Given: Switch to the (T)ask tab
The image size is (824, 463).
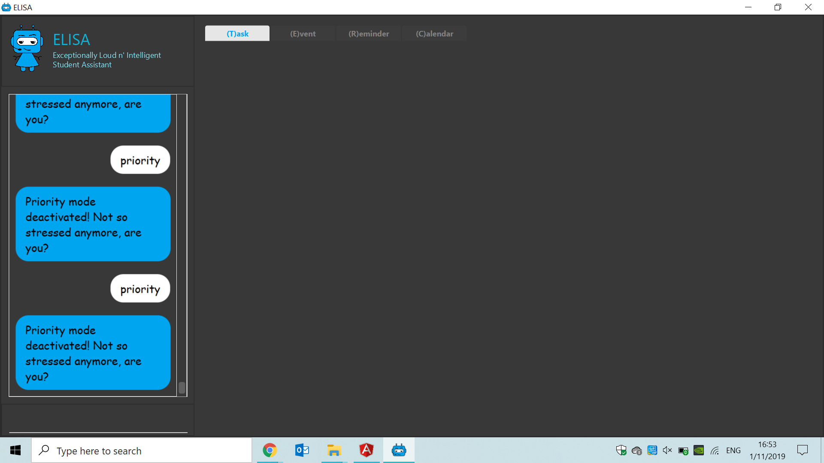Looking at the screenshot, I should coord(237,33).
